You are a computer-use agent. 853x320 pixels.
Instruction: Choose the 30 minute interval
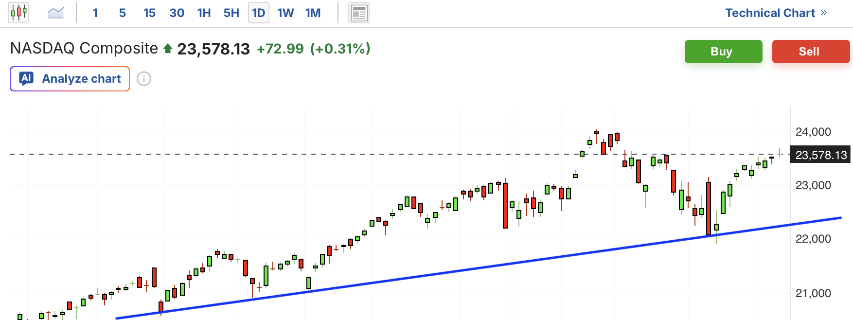[177, 13]
